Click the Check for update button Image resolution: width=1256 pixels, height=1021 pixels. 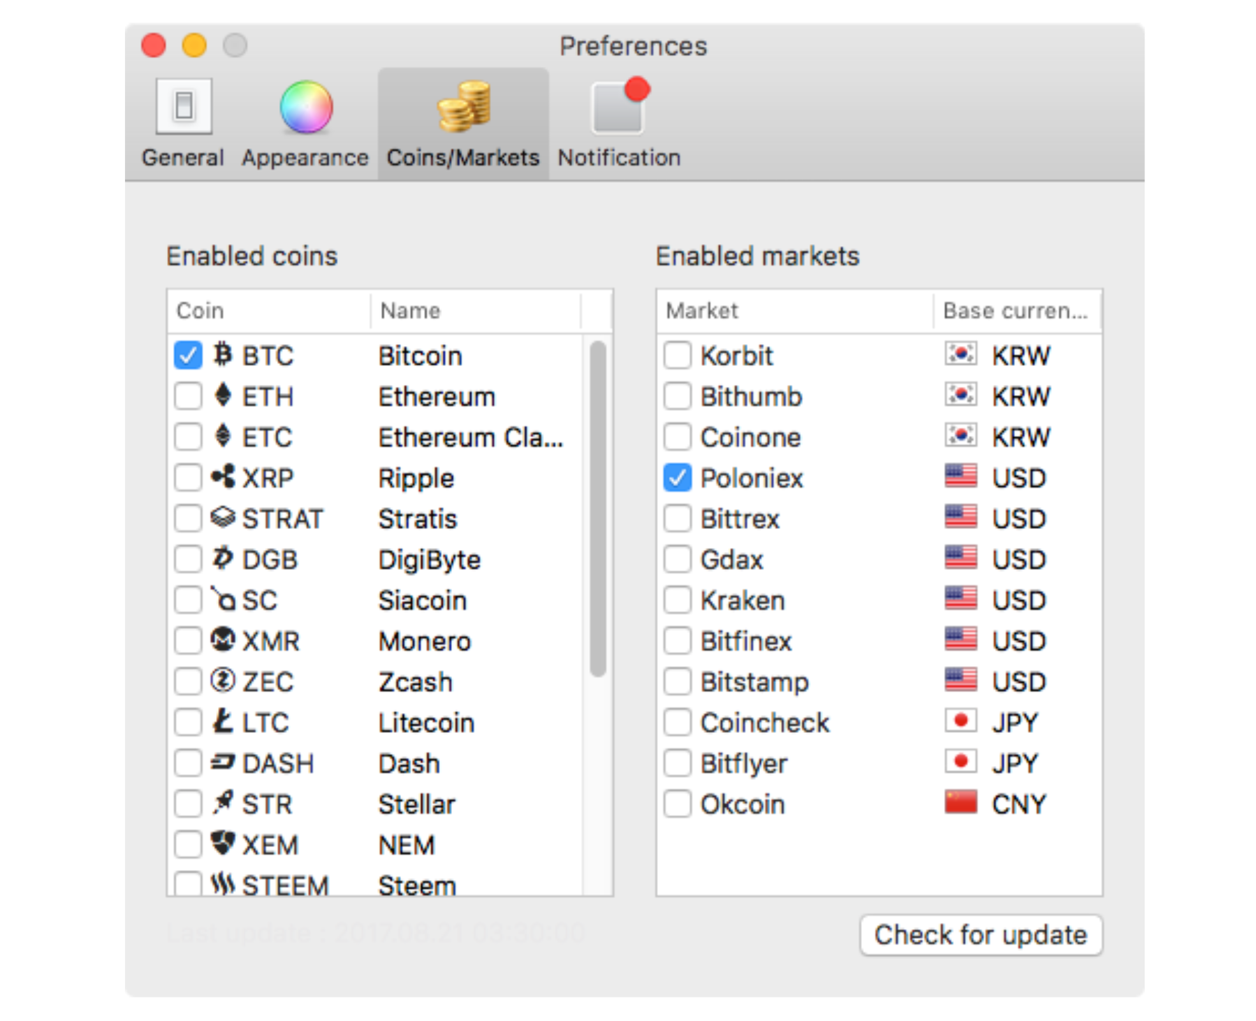(981, 934)
